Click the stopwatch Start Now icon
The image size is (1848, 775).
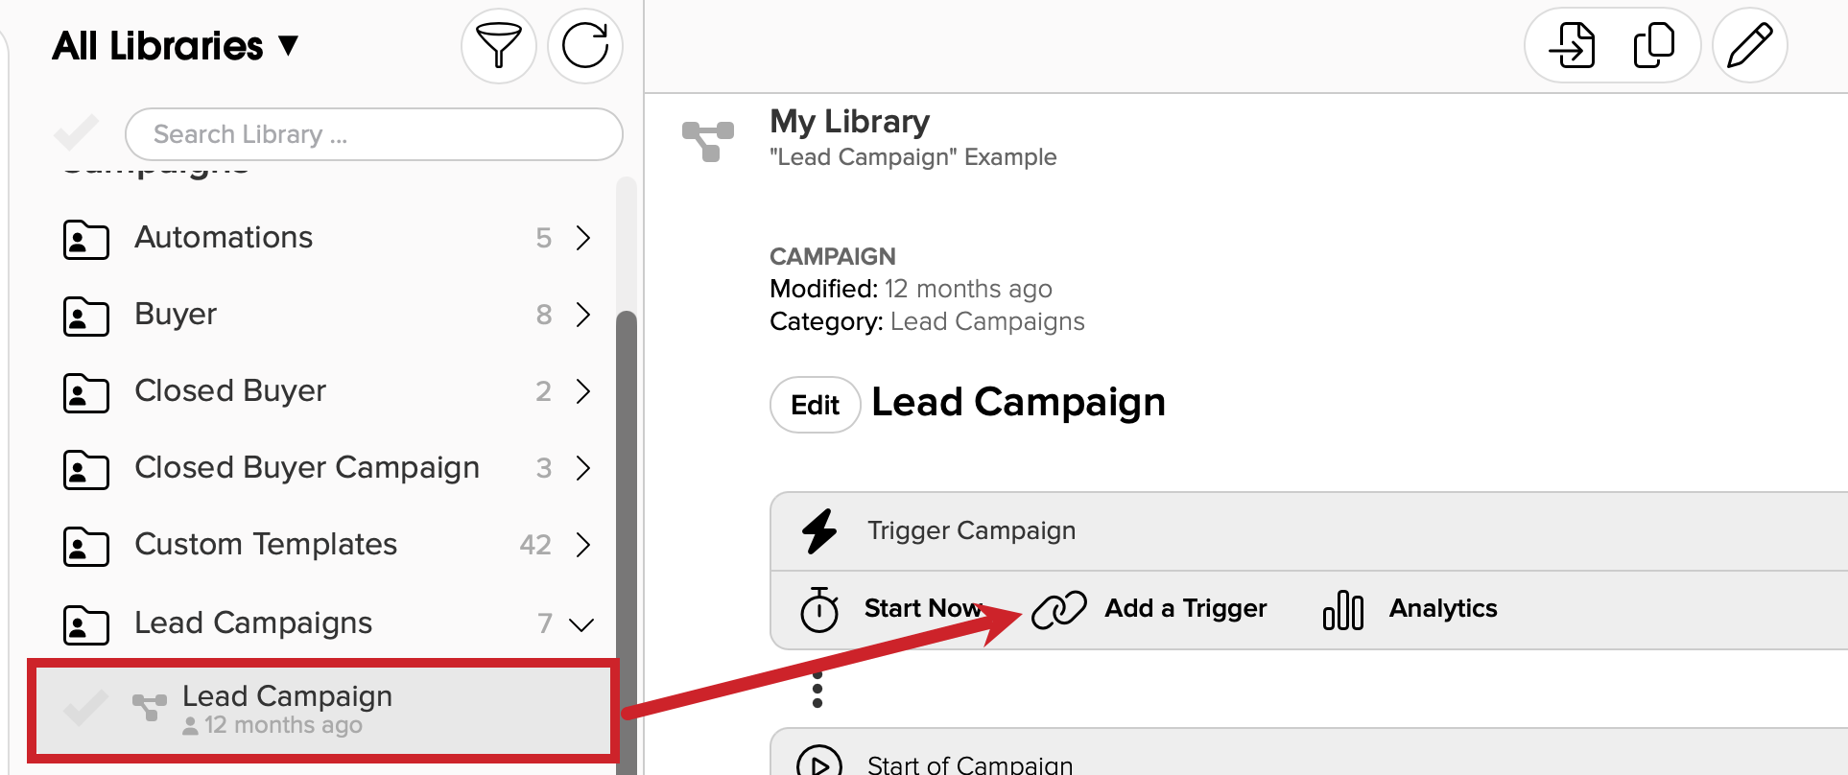819,609
